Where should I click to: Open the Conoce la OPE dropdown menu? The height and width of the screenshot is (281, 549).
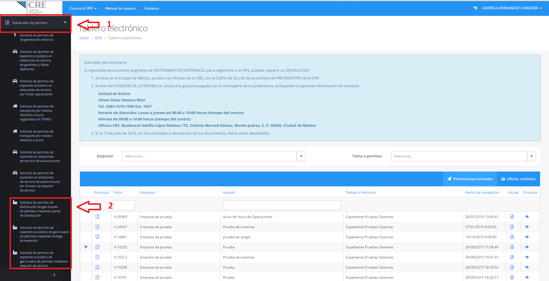[83, 8]
